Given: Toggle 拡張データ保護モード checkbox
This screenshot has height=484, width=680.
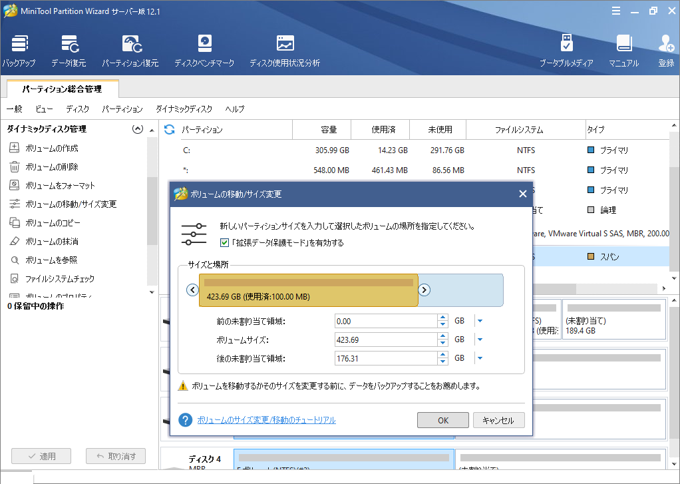Looking at the screenshot, I should (x=224, y=243).
